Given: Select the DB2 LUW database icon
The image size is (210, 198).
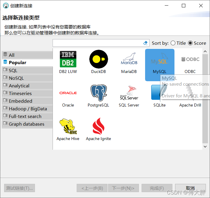Looking at the screenshot, I should click(x=68, y=59).
